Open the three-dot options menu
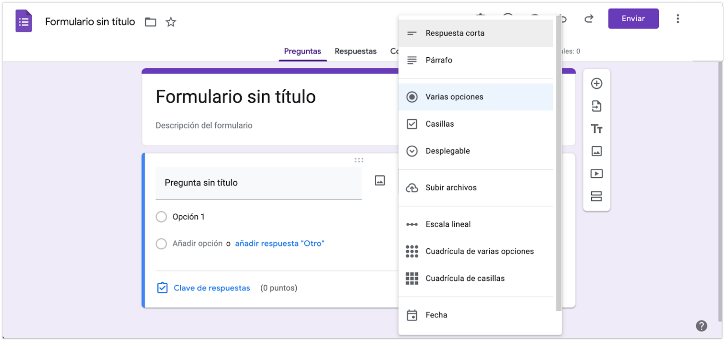The image size is (727, 341). [678, 18]
